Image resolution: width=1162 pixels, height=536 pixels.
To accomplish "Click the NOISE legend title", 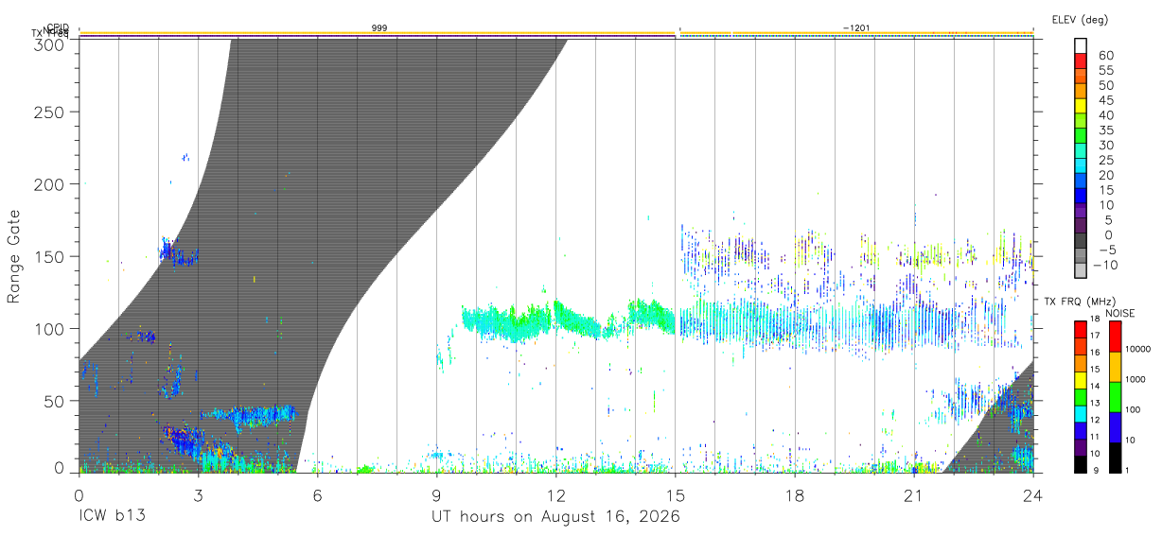I will [x=1119, y=313].
